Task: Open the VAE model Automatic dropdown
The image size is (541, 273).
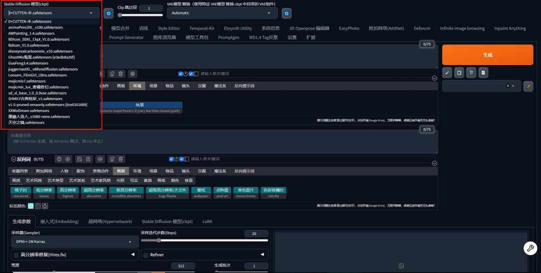Action: 222,13
